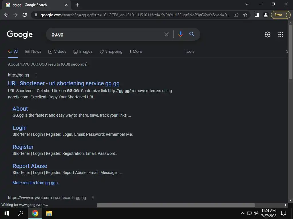Open the volume tray icon
This screenshot has height=219, width=293.
point(256,213)
